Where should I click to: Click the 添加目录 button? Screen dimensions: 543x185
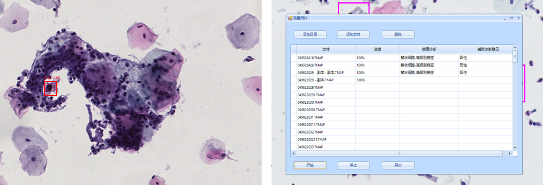[x=310, y=35]
